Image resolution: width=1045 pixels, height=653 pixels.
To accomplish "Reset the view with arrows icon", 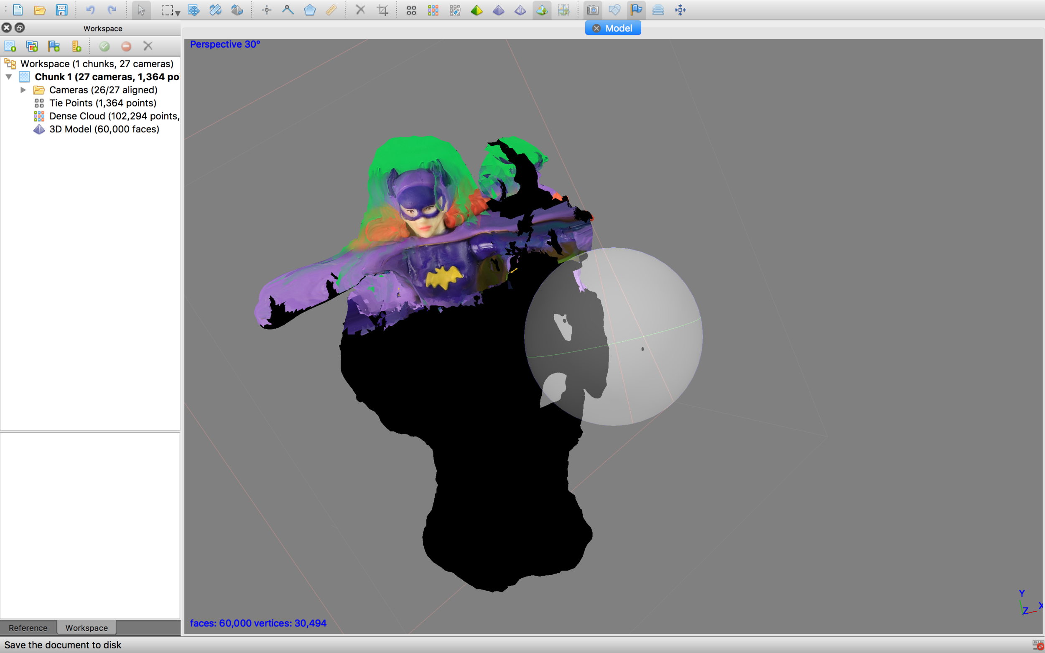I will click(681, 10).
